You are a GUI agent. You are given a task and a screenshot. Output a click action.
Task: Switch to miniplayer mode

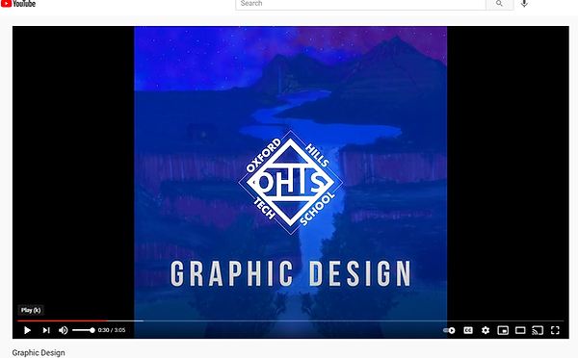tap(503, 330)
